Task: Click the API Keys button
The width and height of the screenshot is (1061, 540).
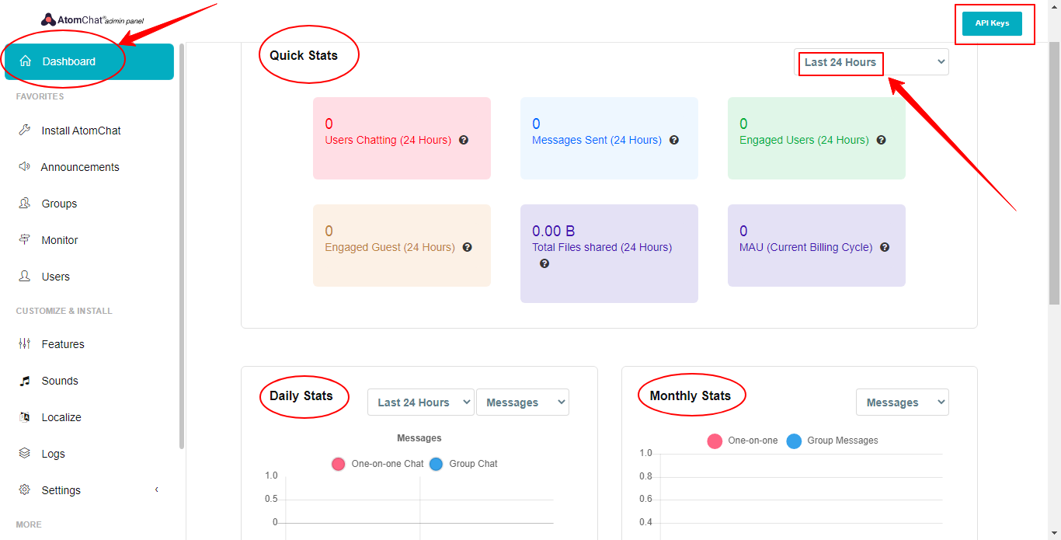Action: tap(992, 23)
